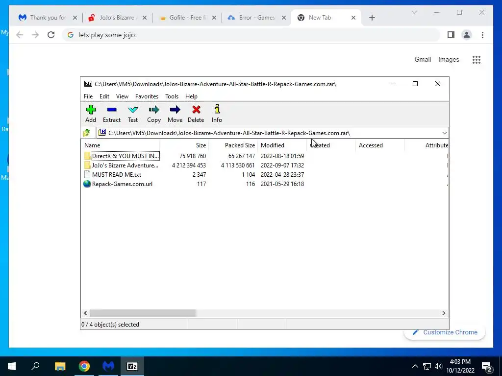This screenshot has width=502, height=376.
Task: Click the scroll right arrow in 7-Zip
Action: (x=444, y=313)
